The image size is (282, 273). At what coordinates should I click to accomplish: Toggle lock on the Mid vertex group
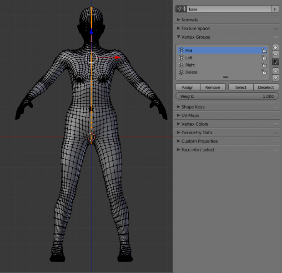[264, 51]
